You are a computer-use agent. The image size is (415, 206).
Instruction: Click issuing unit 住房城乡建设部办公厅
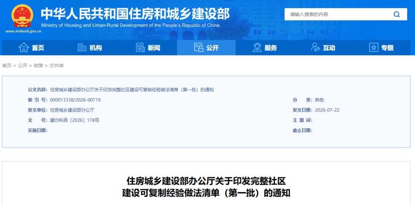[72, 110]
